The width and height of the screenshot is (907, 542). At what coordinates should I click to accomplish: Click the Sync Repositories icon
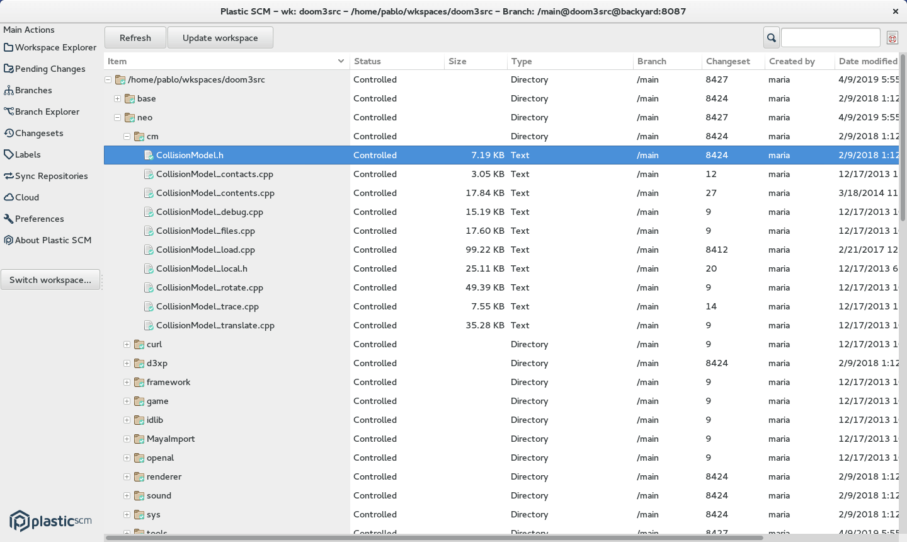pyautogui.click(x=9, y=176)
